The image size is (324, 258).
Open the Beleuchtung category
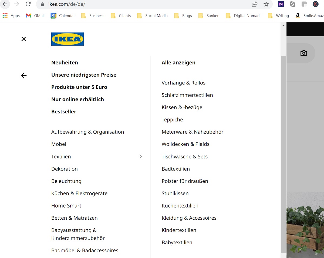coord(66,181)
